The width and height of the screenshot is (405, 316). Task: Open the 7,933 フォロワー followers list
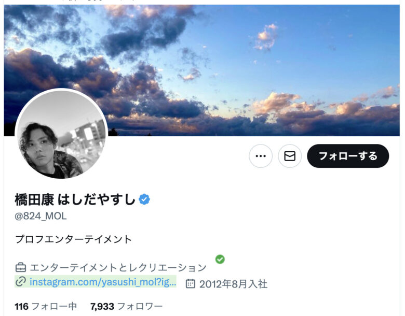click(126, 306)
